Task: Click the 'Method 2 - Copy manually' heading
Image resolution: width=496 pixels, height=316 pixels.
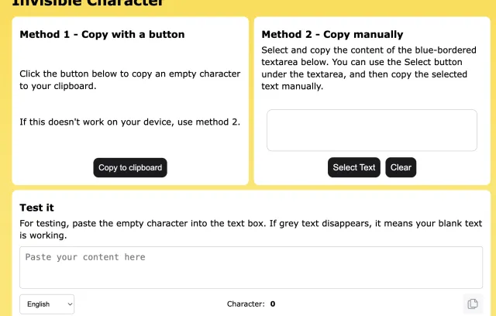Action: [x=332, y=34]
